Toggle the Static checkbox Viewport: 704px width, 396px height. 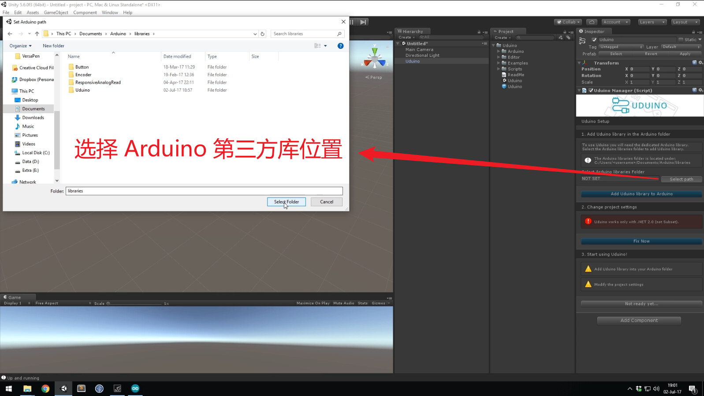tap(681, 40)
